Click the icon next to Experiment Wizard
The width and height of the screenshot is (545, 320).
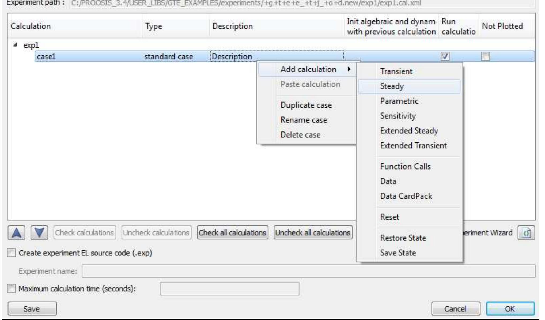(526, 233)
